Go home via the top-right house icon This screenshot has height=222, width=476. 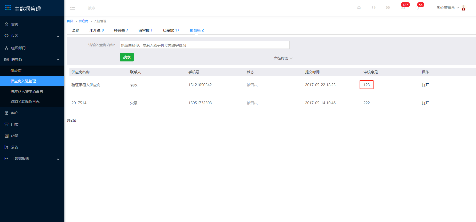coord(359,7)
